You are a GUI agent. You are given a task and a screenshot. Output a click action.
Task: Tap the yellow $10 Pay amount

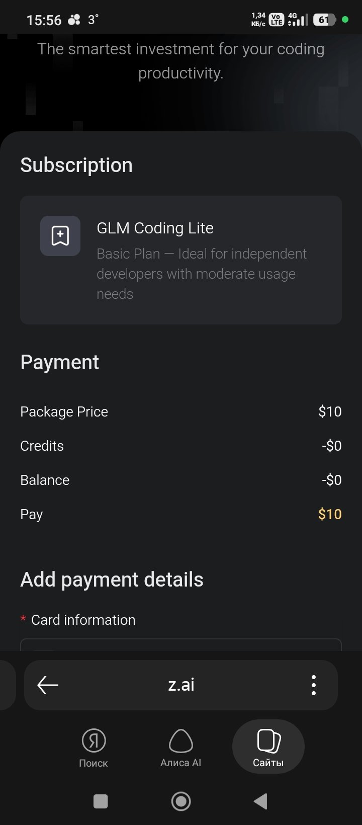[330, 514]
